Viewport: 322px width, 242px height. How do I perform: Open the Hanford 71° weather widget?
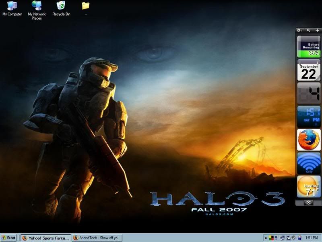[309, 186]
